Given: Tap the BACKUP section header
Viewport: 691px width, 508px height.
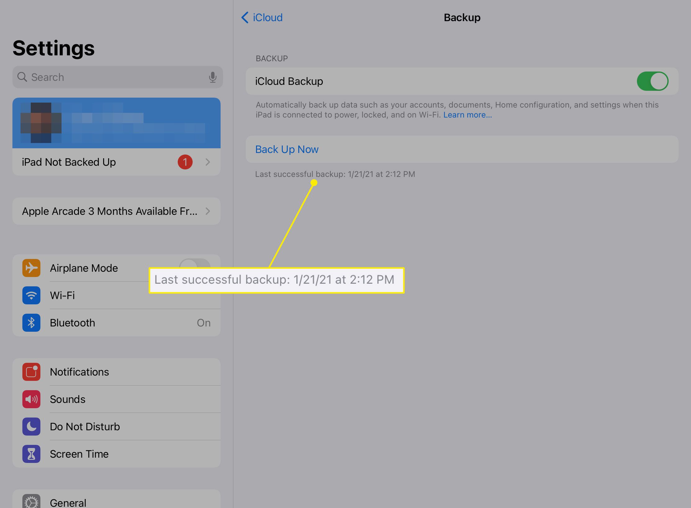Looking at the screenshot, I should (x=272, y=58).
